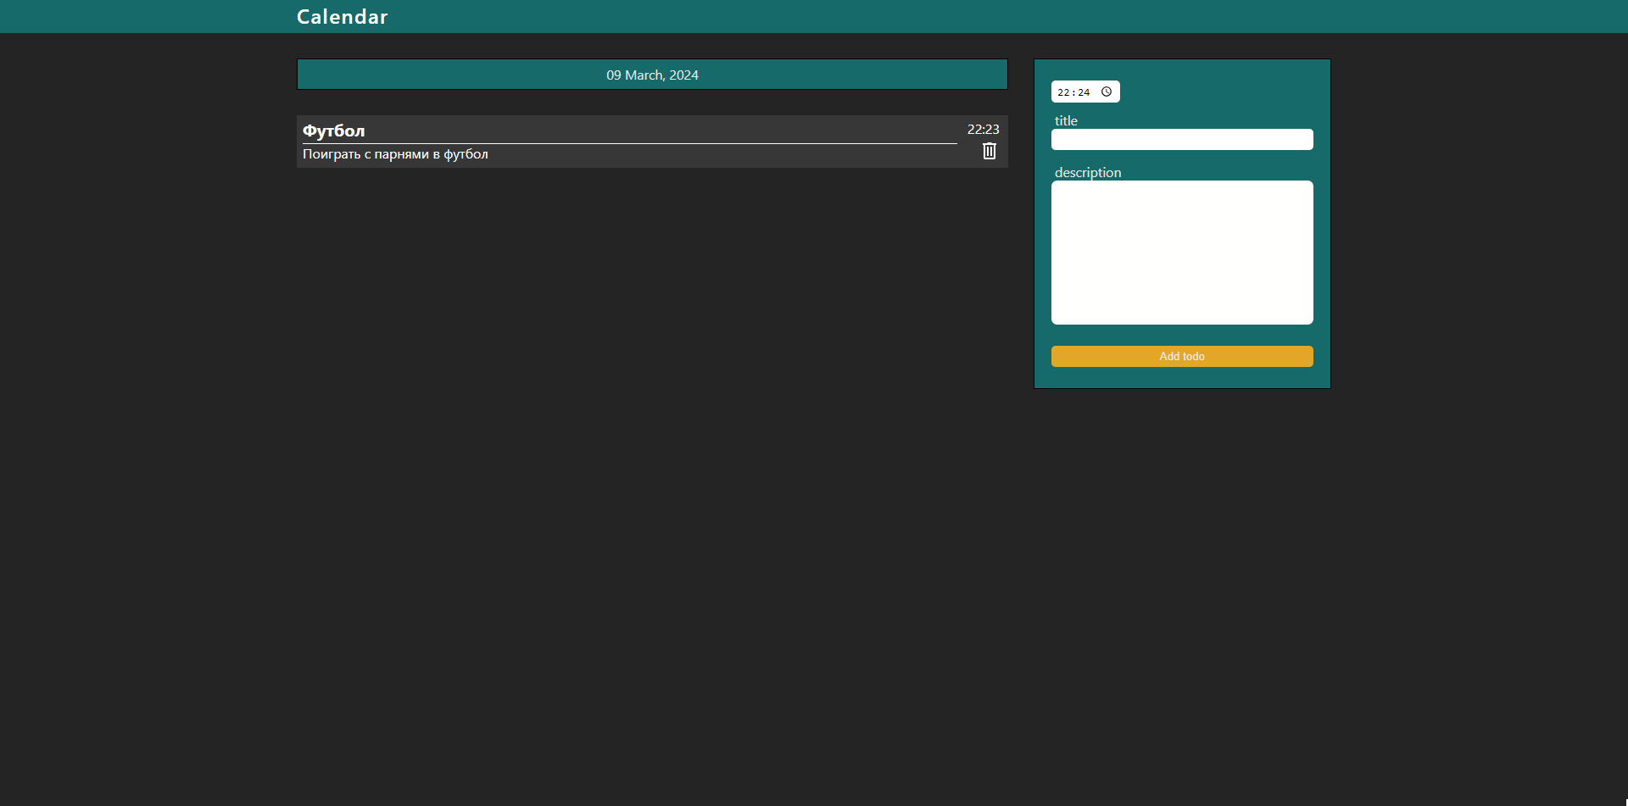1628x806 pixels.
Task: Click the 22:23 timestamp on the todo
Action: tap(983, 129)
